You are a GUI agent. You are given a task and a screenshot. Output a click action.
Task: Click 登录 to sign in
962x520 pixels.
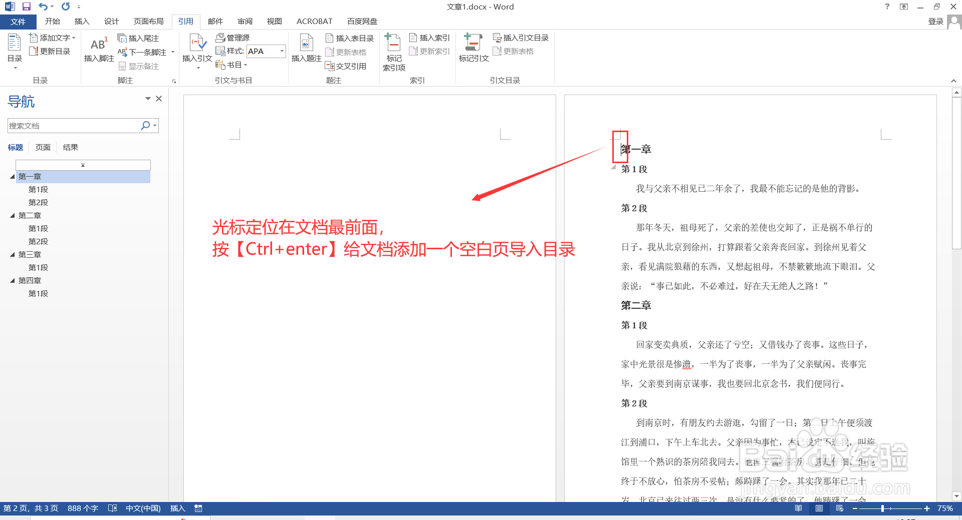935,21
